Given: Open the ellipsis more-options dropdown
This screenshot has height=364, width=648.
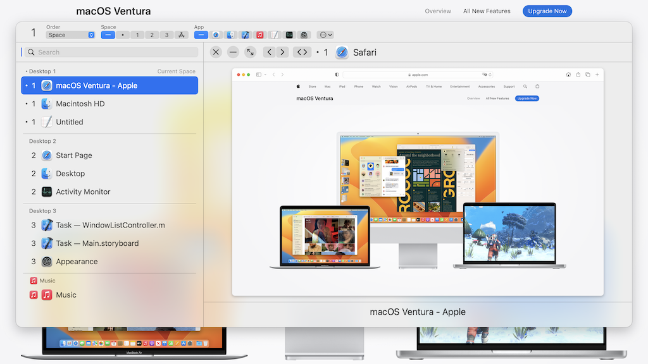Looking at the screenshot, I should (x=326, y=35).
